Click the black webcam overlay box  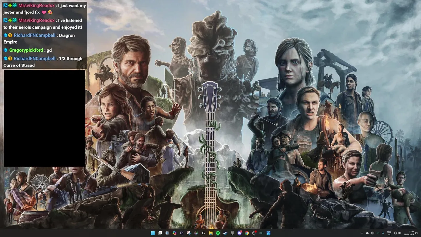(44, 118)
